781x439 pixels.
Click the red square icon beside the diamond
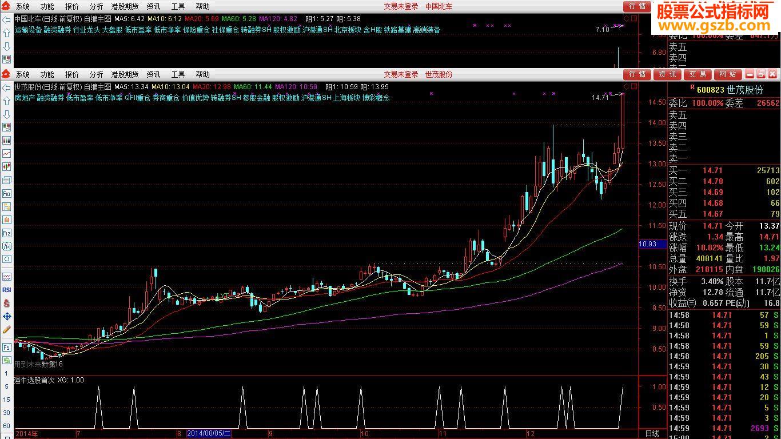633,87
